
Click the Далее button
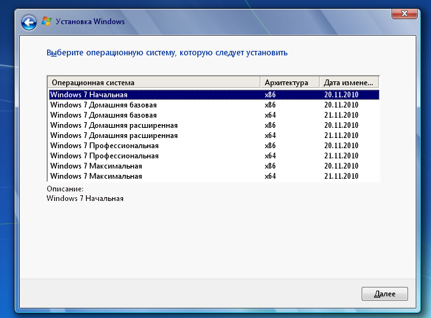(385, 294)
